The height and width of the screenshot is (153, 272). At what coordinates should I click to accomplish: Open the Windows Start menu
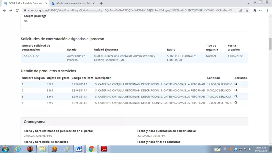click(5, 149)
